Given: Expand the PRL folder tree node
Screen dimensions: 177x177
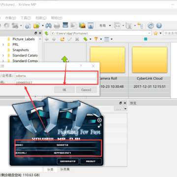Looking at the screenshot, I should [x=3, y=45].
